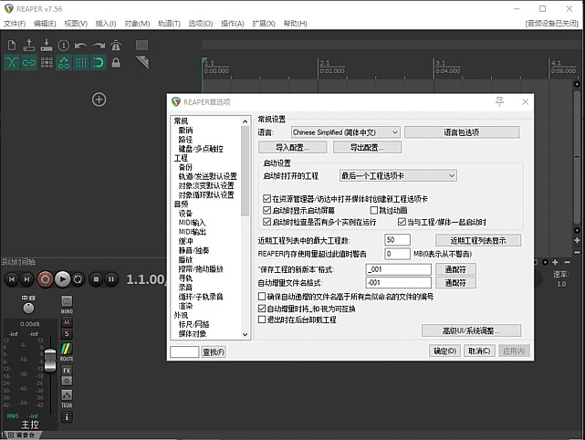
Task: Toggle the snap magnet icon
Action: [x=99, y=62]
